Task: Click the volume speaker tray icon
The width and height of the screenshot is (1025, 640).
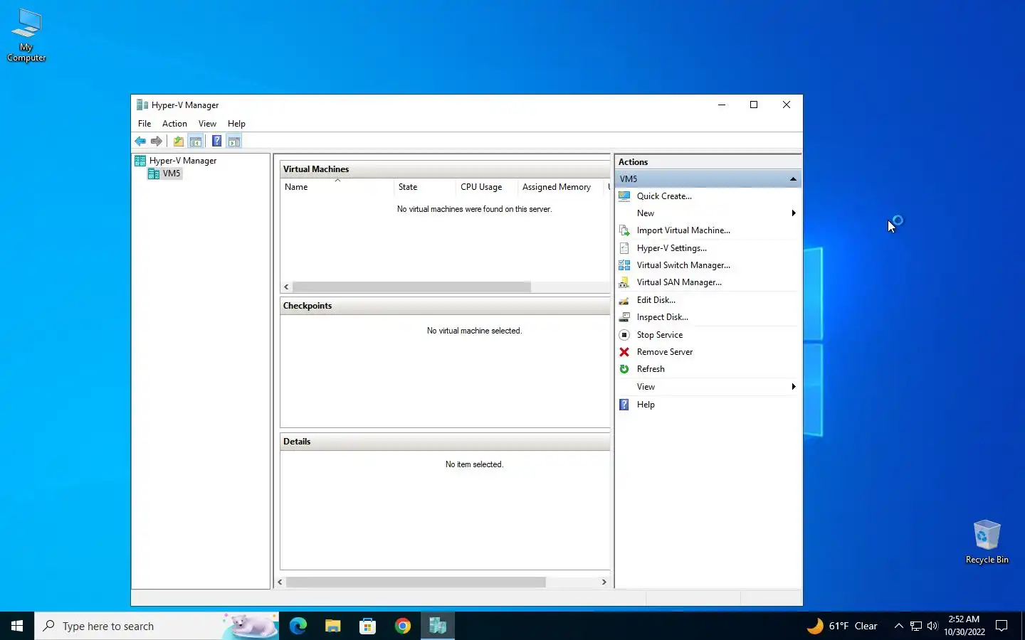Action: point(932,626)
